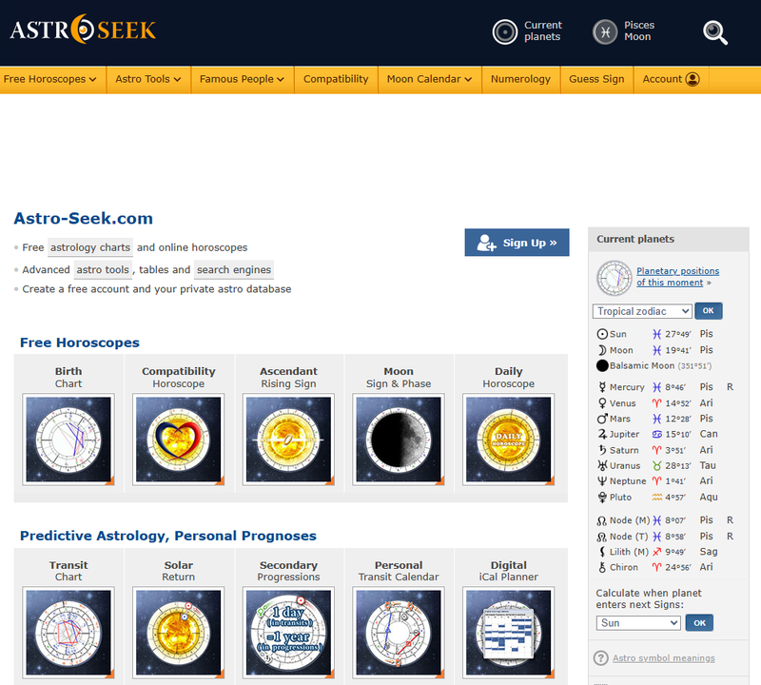Go to the Compatibility menu item
The width and height of the screenshot is (761, 685).
pos(336,79)
